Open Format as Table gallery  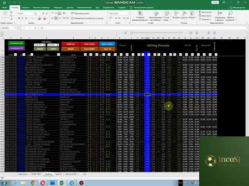156,16
